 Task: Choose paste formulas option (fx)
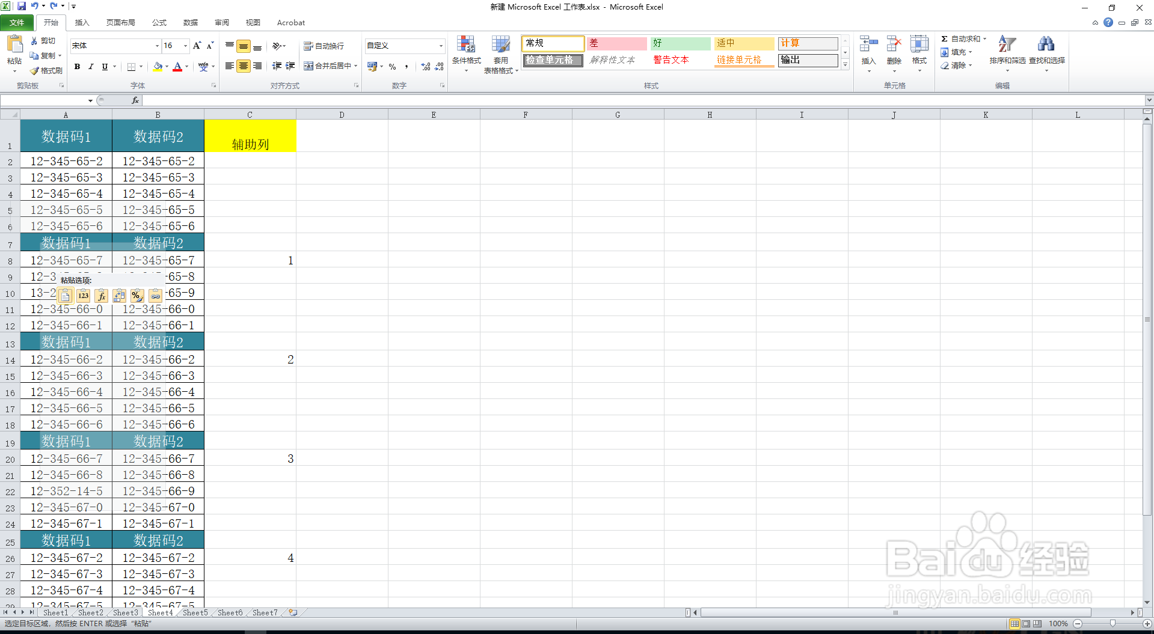pos(102,296)
